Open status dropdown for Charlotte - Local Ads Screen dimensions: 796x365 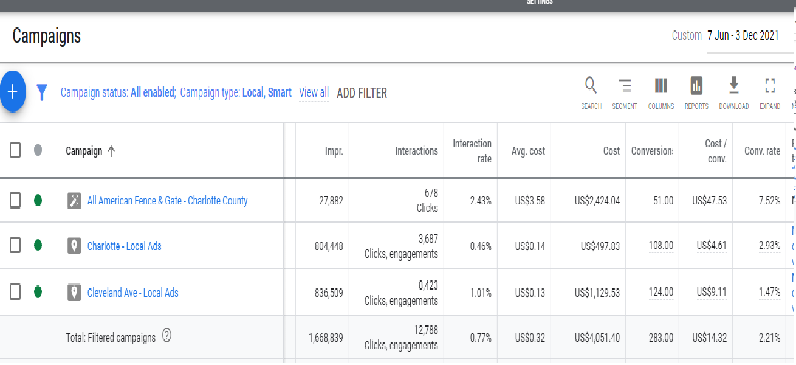pyautogui.click(x=38, y=246)
